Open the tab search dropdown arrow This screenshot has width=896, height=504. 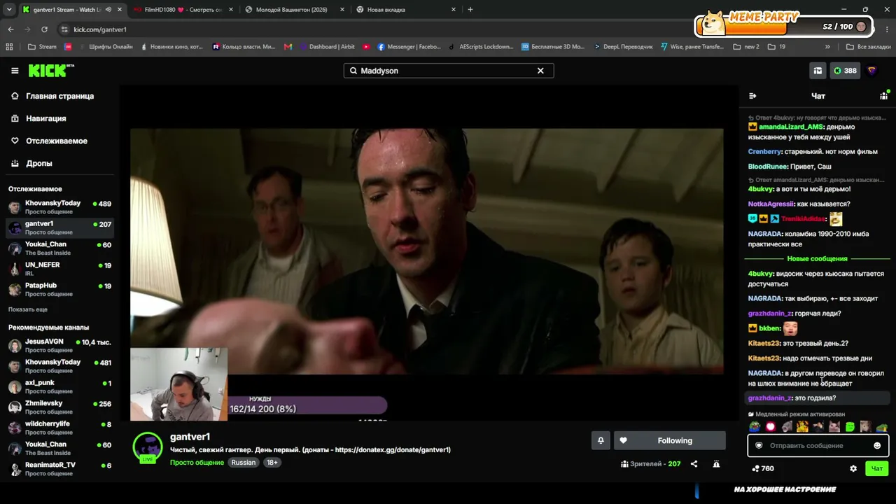(10, 10)
